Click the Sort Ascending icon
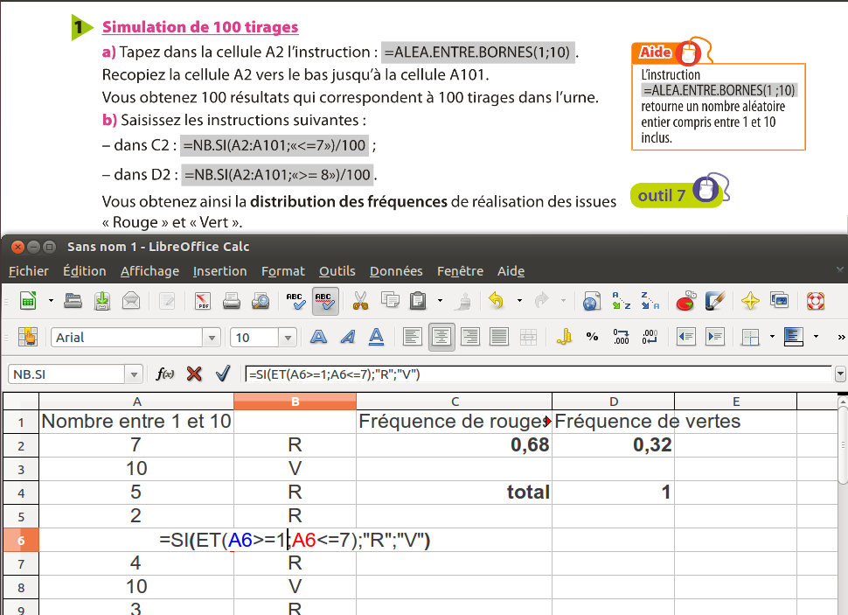 click(x=622, y=302)
